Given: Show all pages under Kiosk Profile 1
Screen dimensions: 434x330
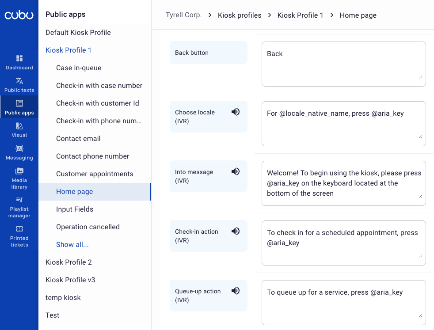Looking at the screenshot, I should coord(72,245).
